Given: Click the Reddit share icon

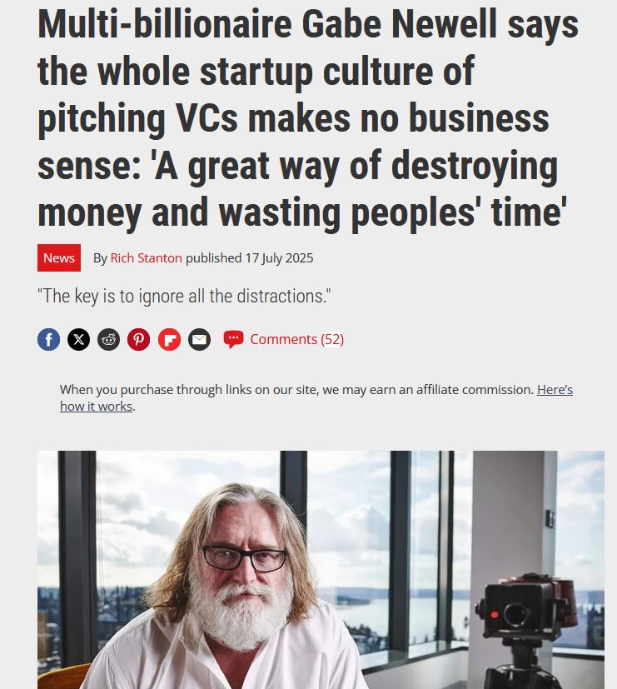Looking at the screenshot, I should [x=108, y=339].
